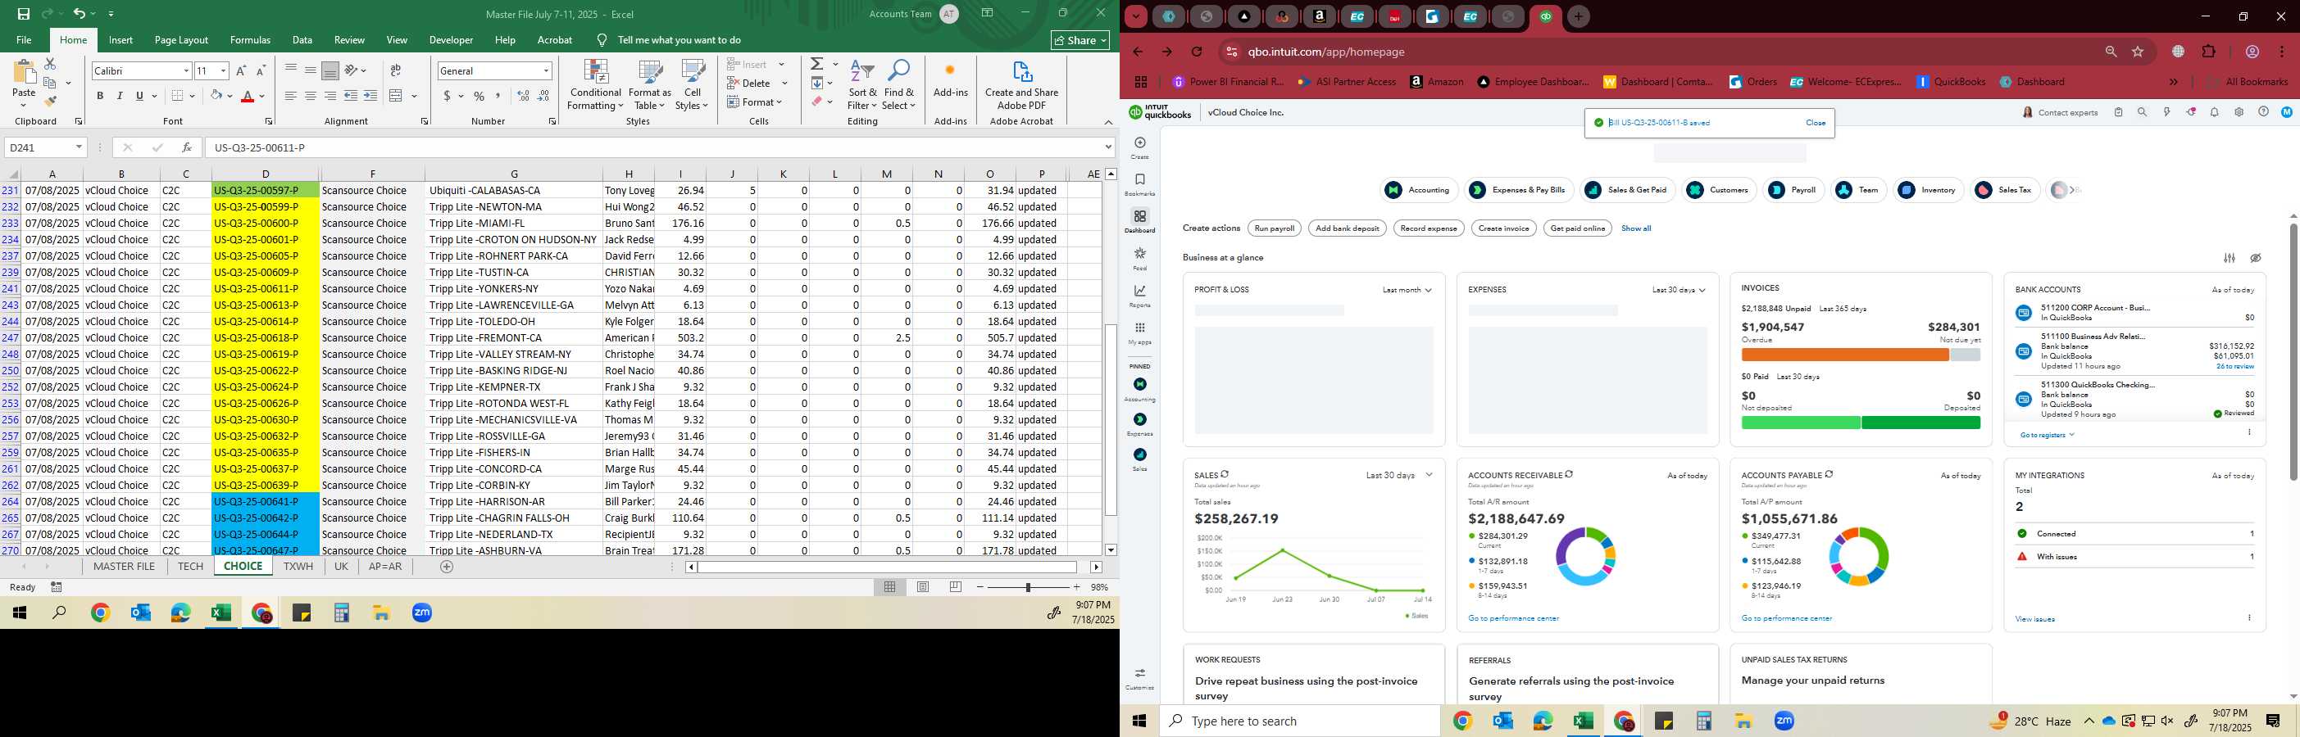
Task: Switch to MASTER FILE sheet tab
Action: pyautogui.click(x=124, y=567)
